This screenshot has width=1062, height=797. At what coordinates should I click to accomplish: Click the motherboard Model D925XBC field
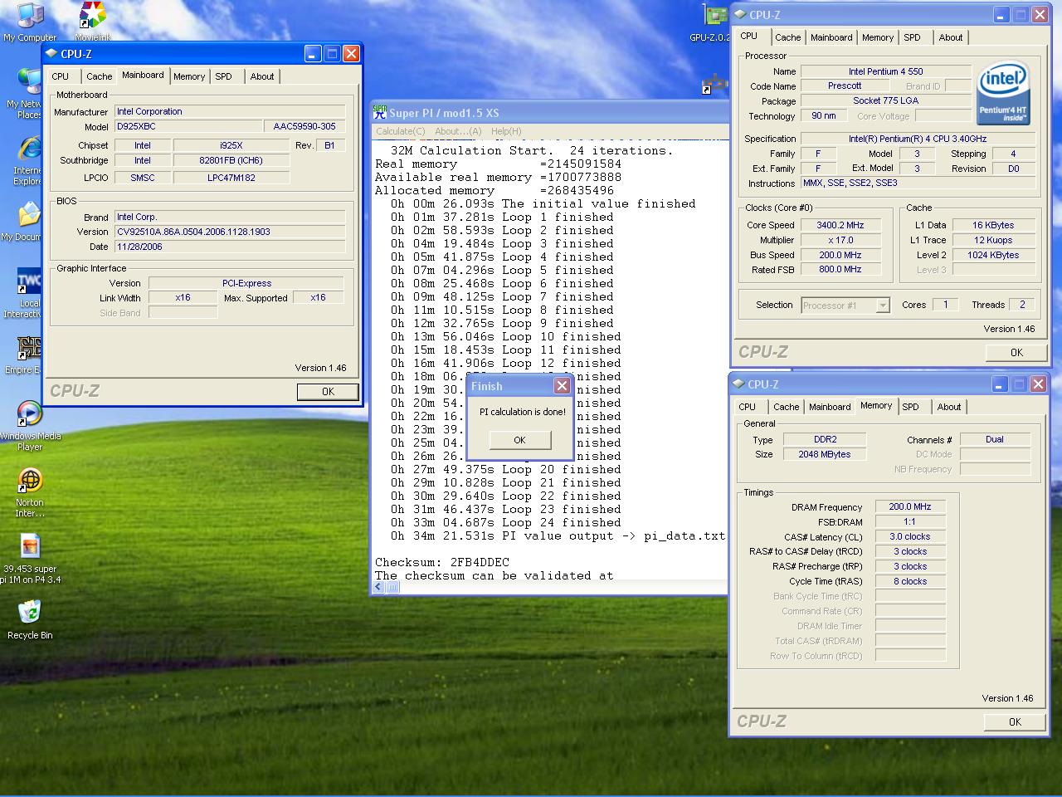click(x=188, y=127)
